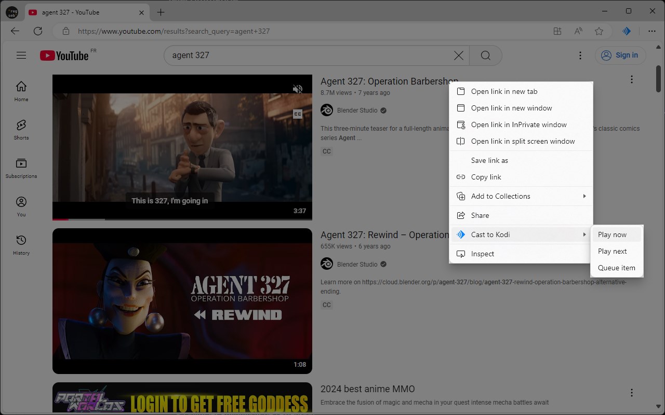Focus the browser address bar
Screen dimensions: 665x415
(x=312, y=31)
